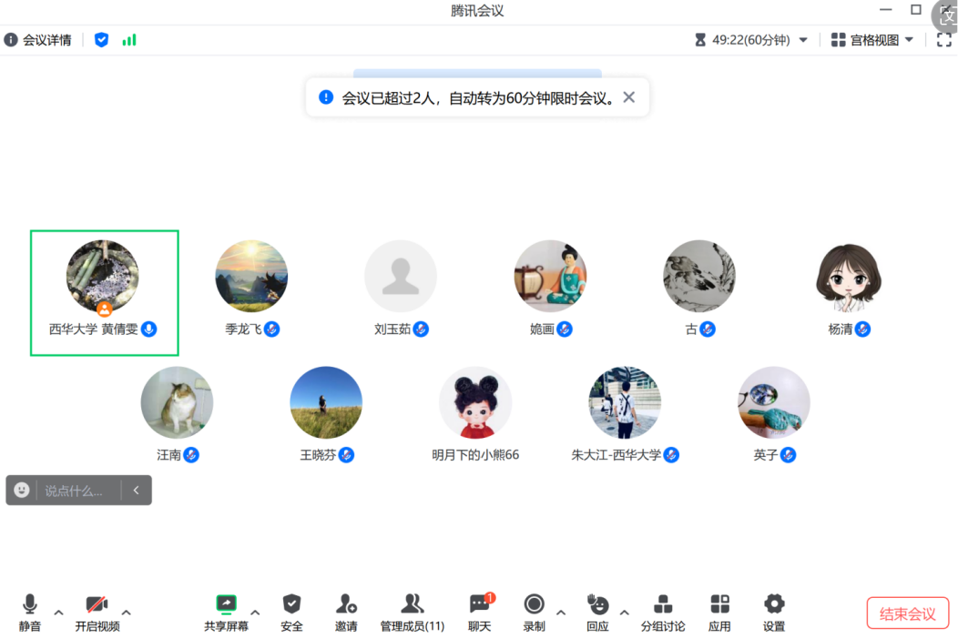
Task: Expand the audio options arrow beside 静音
Action: coord(59,613)
